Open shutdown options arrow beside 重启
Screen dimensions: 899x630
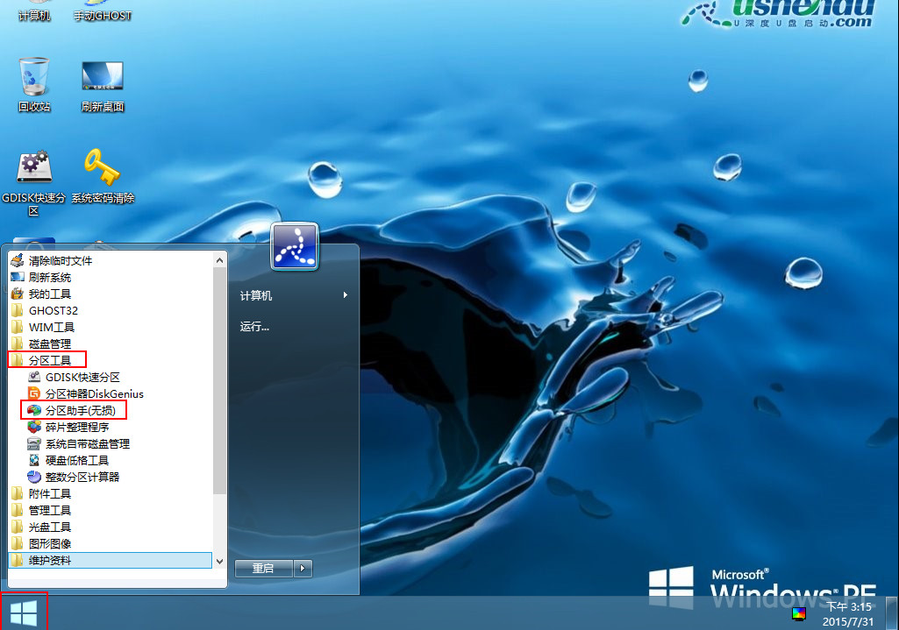click(303, 568)
